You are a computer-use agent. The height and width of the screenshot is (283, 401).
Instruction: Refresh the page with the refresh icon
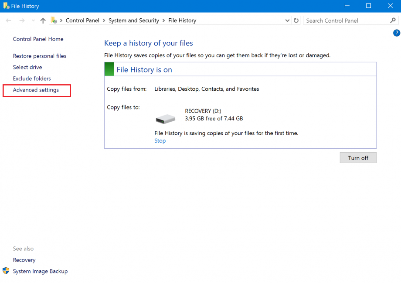coord(296,20)
